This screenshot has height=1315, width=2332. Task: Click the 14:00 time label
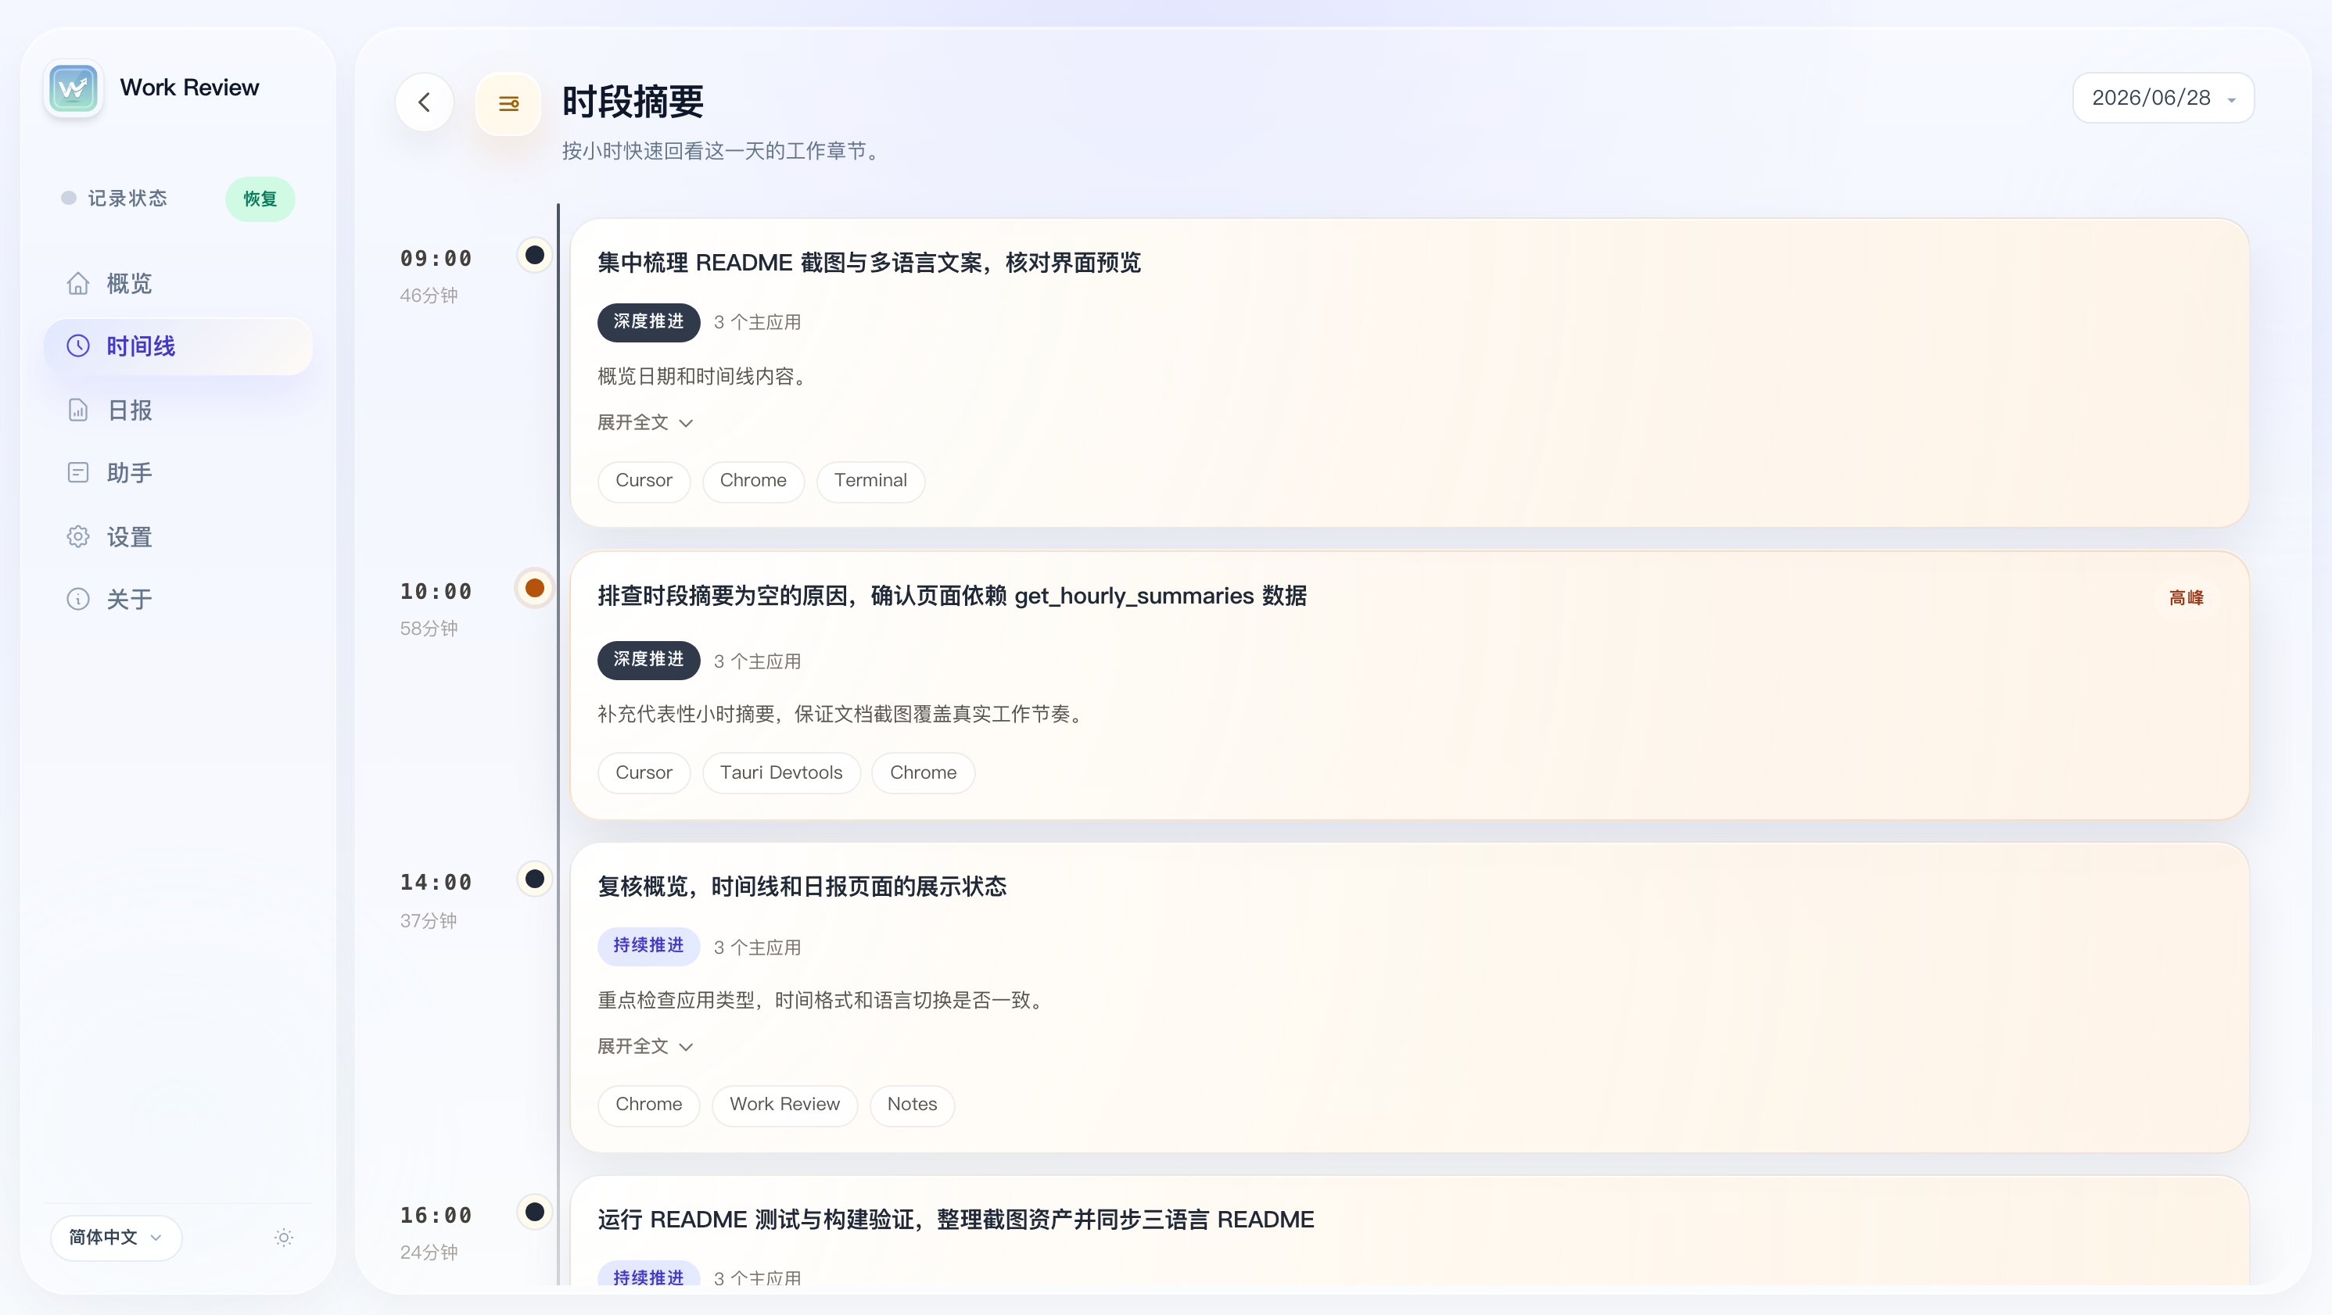pos(436,883)
